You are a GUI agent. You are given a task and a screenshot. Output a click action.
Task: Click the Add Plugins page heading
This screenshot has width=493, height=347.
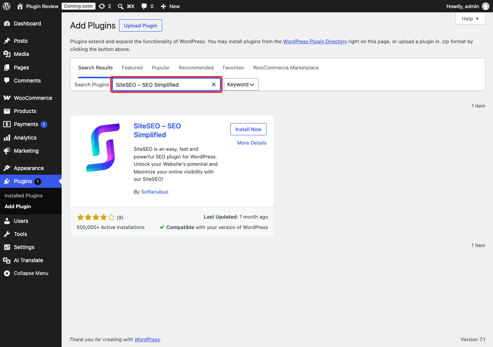93,25
